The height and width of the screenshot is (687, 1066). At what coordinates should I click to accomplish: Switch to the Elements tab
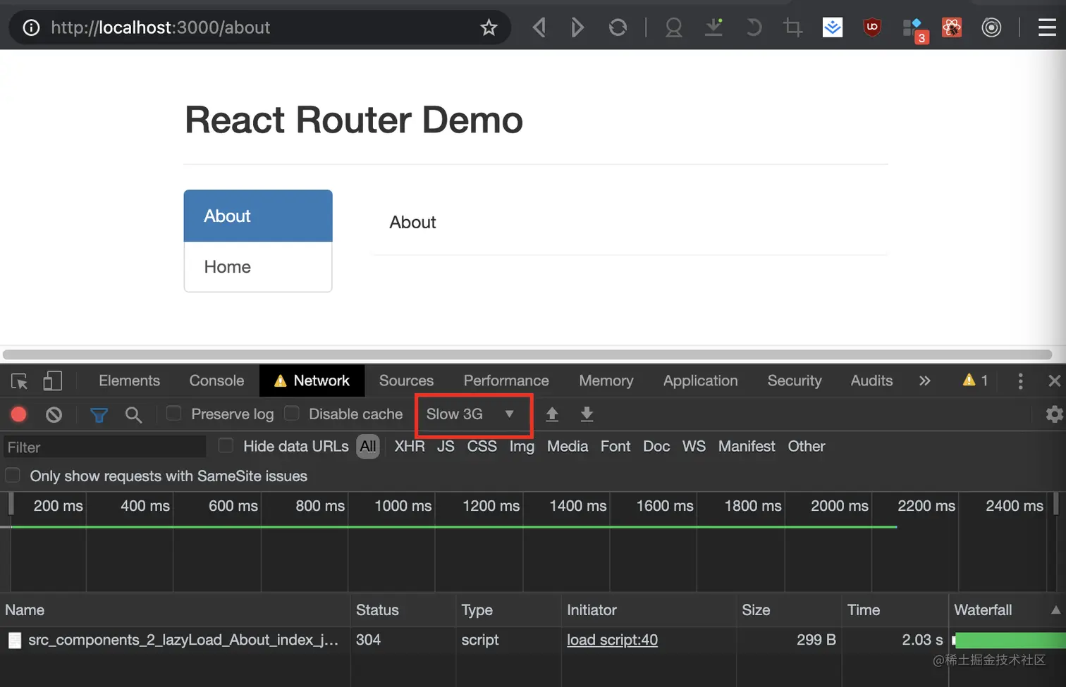[x=129, y=380]
